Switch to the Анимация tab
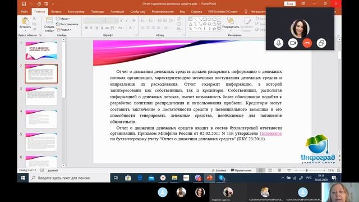 pos(117,11)
